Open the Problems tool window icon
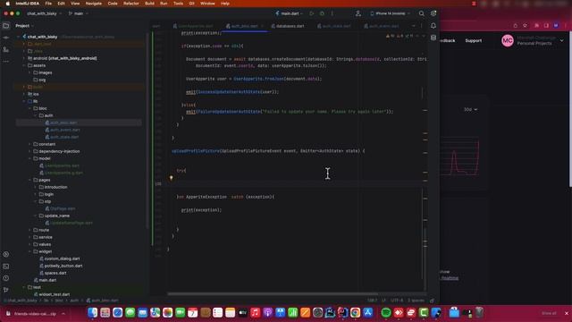Viewport: 572px width, 322px height. pos(6,278)
